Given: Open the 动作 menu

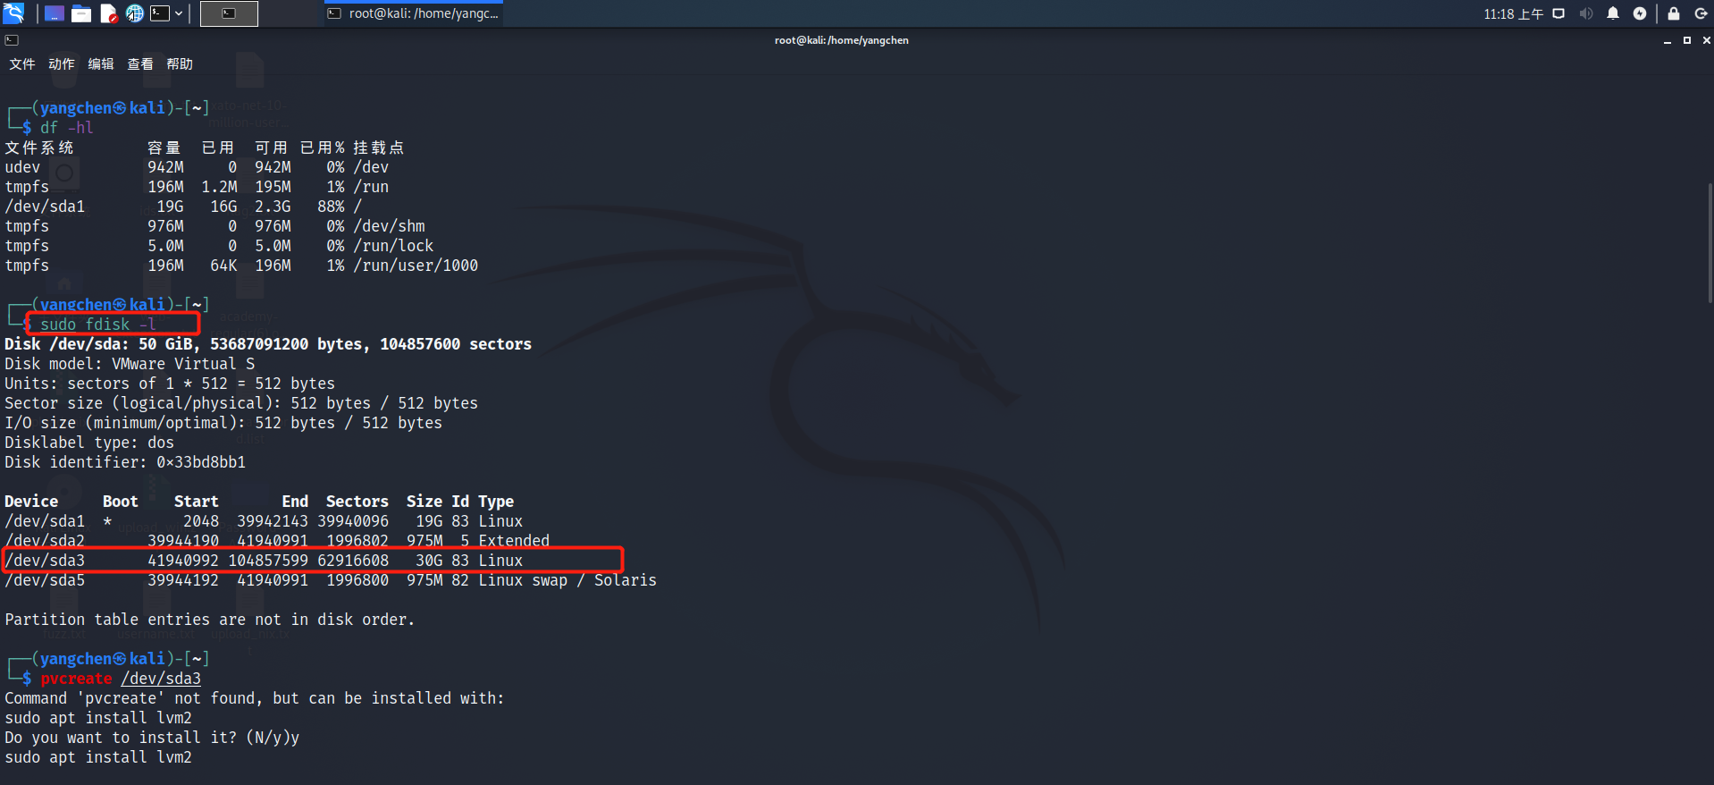Looking at the screenshot, I should [x=62, y=64].
